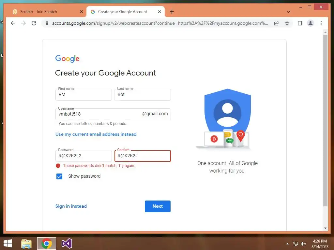Uncheck the Show password checkbox
The width and height of the screenshot is (334, 250).
(x=59, y=176)
